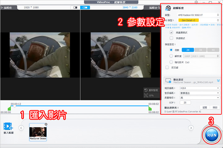This screenshot has height=148, width=223.
Task: Open the 1080P (1920 X 1080) resolution dropdown
Action: click(201, 56)
